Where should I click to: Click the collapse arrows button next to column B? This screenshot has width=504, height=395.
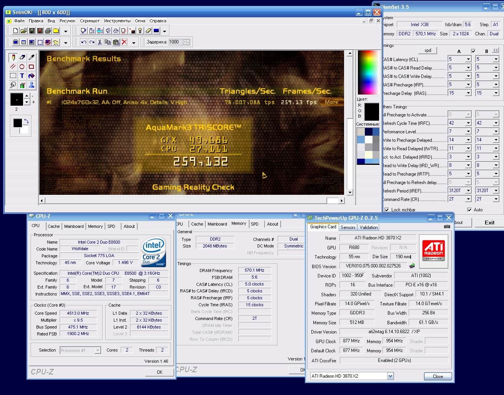pyautogui.click(x=496, y=50)
